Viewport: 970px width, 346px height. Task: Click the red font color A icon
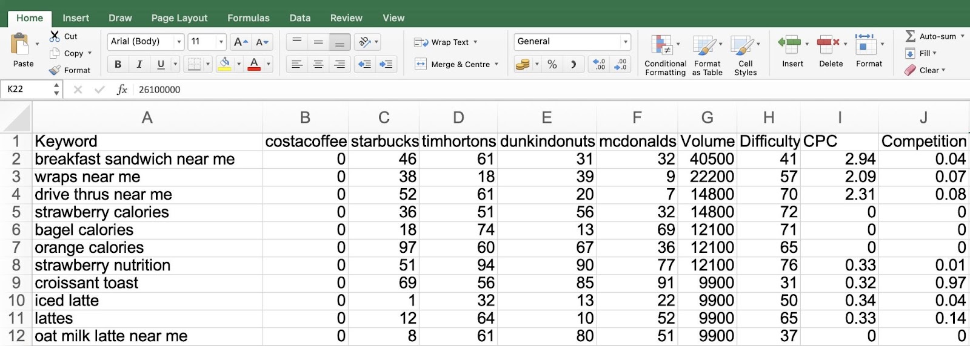tap(255, 64)
